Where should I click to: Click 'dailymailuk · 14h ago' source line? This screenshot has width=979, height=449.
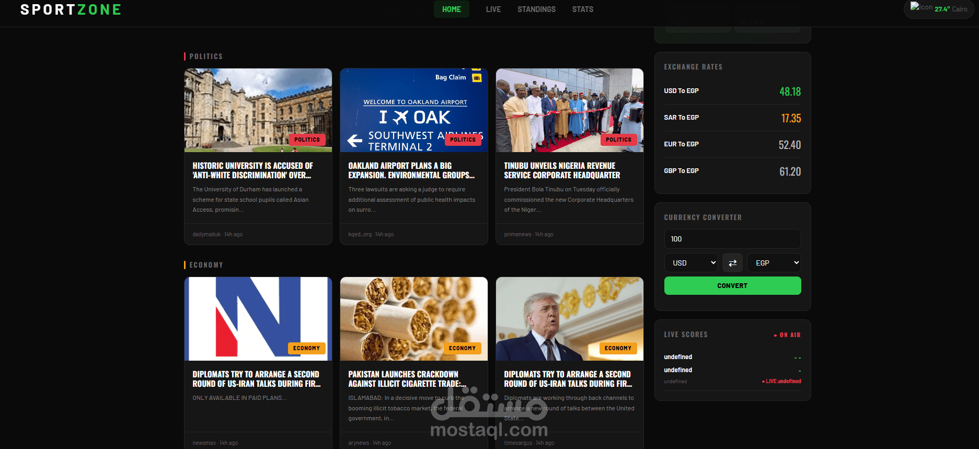point(217,234)
